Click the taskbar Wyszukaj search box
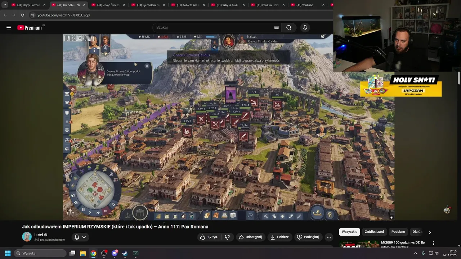This screenshot has height=259, width=461. pos(40,253)
